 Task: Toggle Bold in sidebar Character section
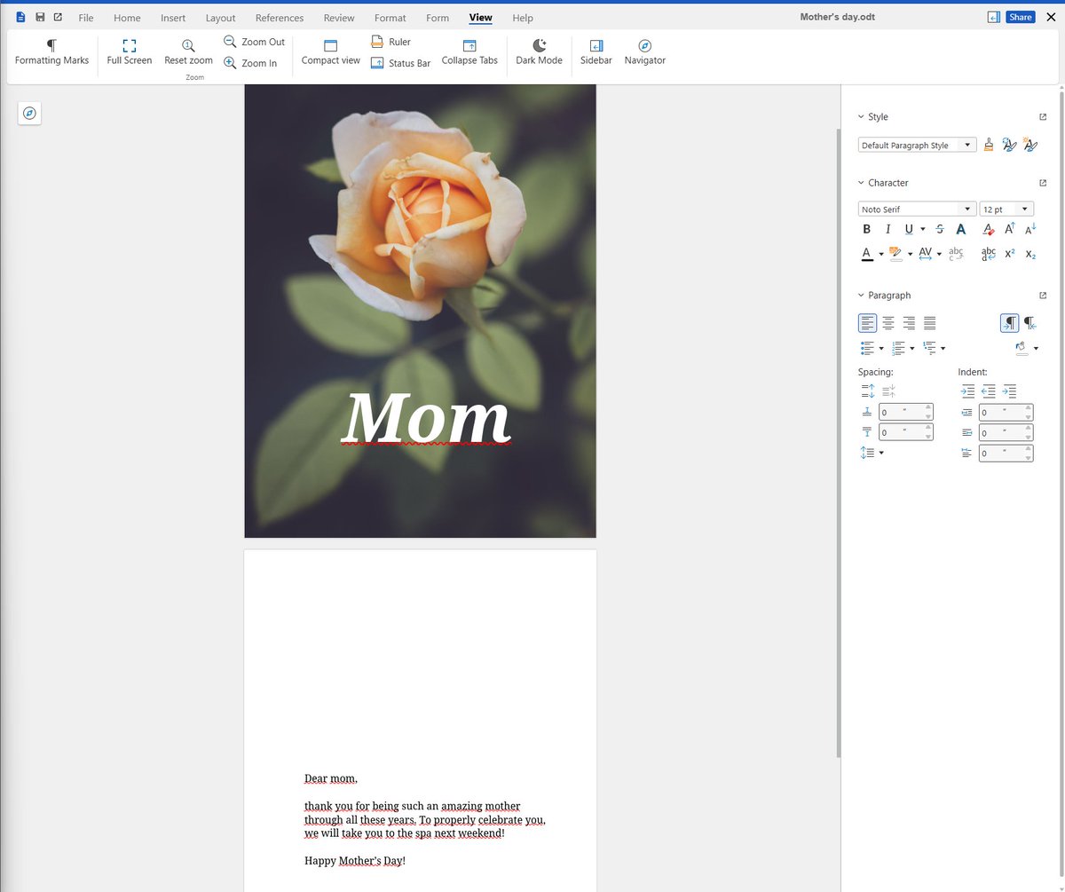[867, 229]
